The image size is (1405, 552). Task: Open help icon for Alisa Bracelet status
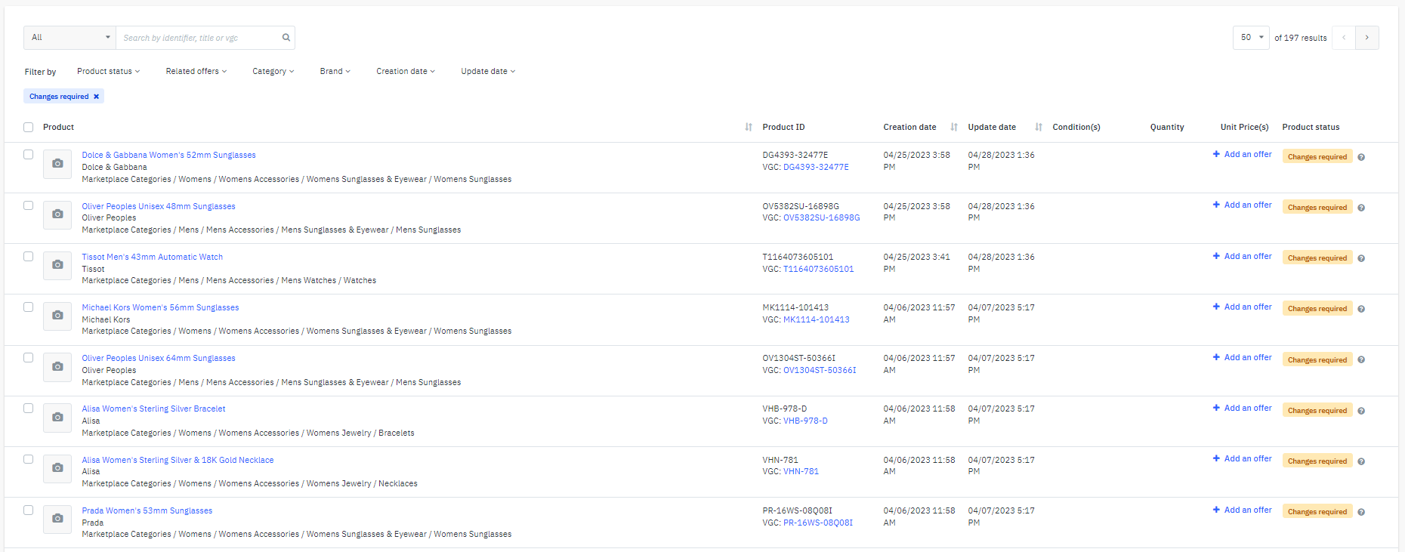point(1361,411)
